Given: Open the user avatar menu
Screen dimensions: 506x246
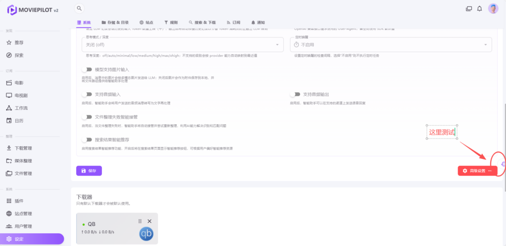Looking at the screenshot, I should (x=493, y=9).
